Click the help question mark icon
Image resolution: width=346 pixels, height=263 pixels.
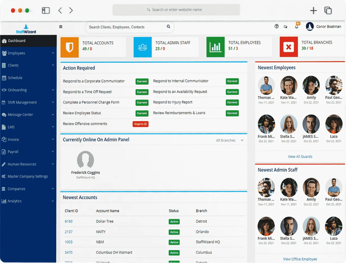pyautogui.click(x=277, y=26)
